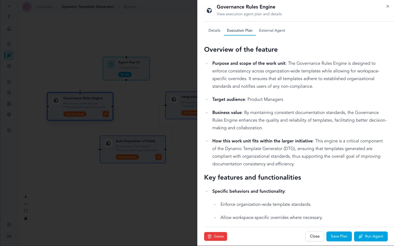This screenshot has width=394, height=246.
Task: Click the target icon in the left sidebar
Action: point(9,115)
